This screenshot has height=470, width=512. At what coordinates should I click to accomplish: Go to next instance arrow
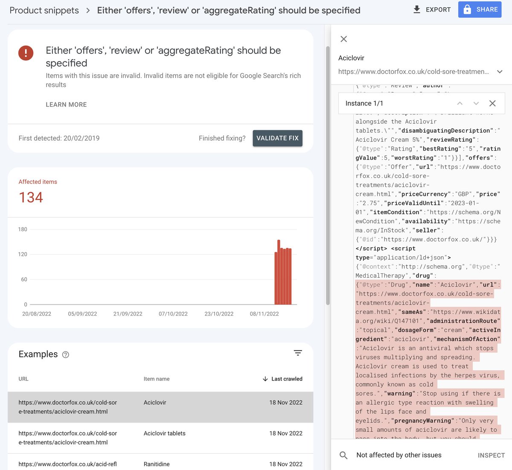tap(476, 104)
